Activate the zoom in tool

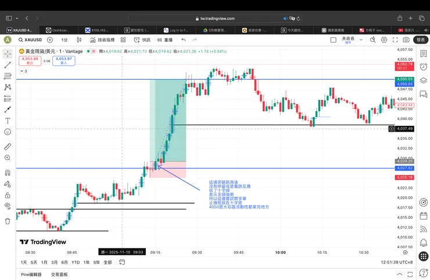pos(8,158)
